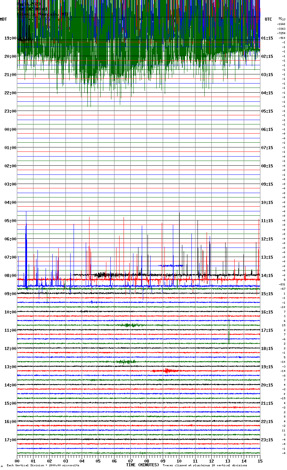Click the 17:00 MDT time label
287x470 pixels.
(x=10, y=440)
